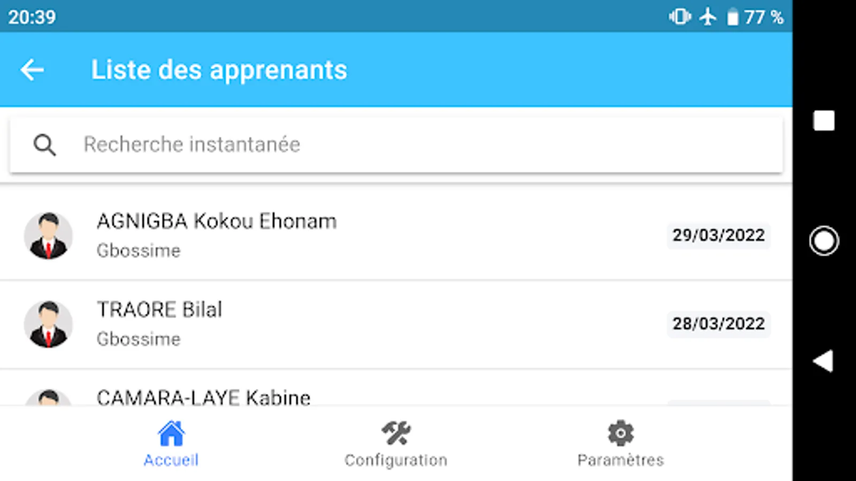Open the Accueil home icon
Image resolution: width=856 pixels, height=481 pixels.
coord(171,433)
